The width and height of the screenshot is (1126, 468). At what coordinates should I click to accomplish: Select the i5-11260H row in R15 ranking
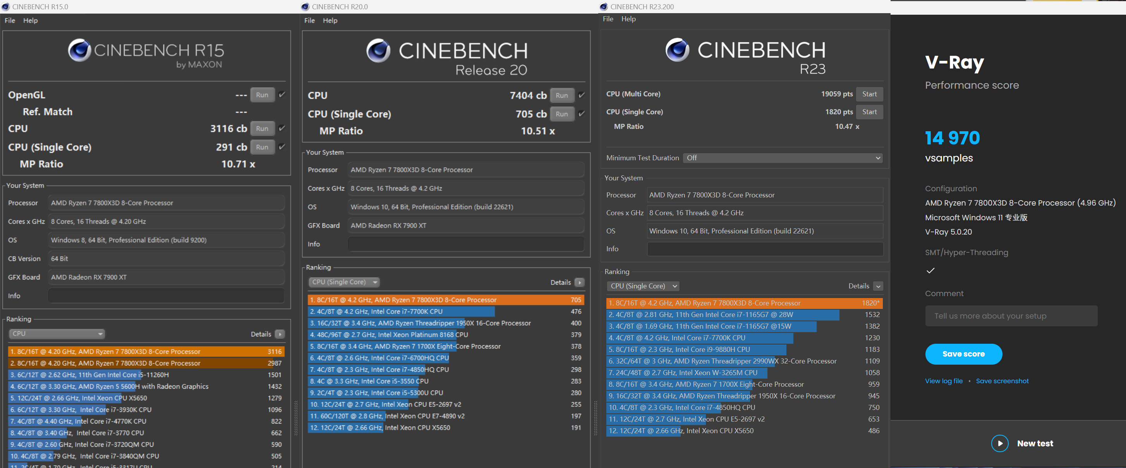point(146,375)
